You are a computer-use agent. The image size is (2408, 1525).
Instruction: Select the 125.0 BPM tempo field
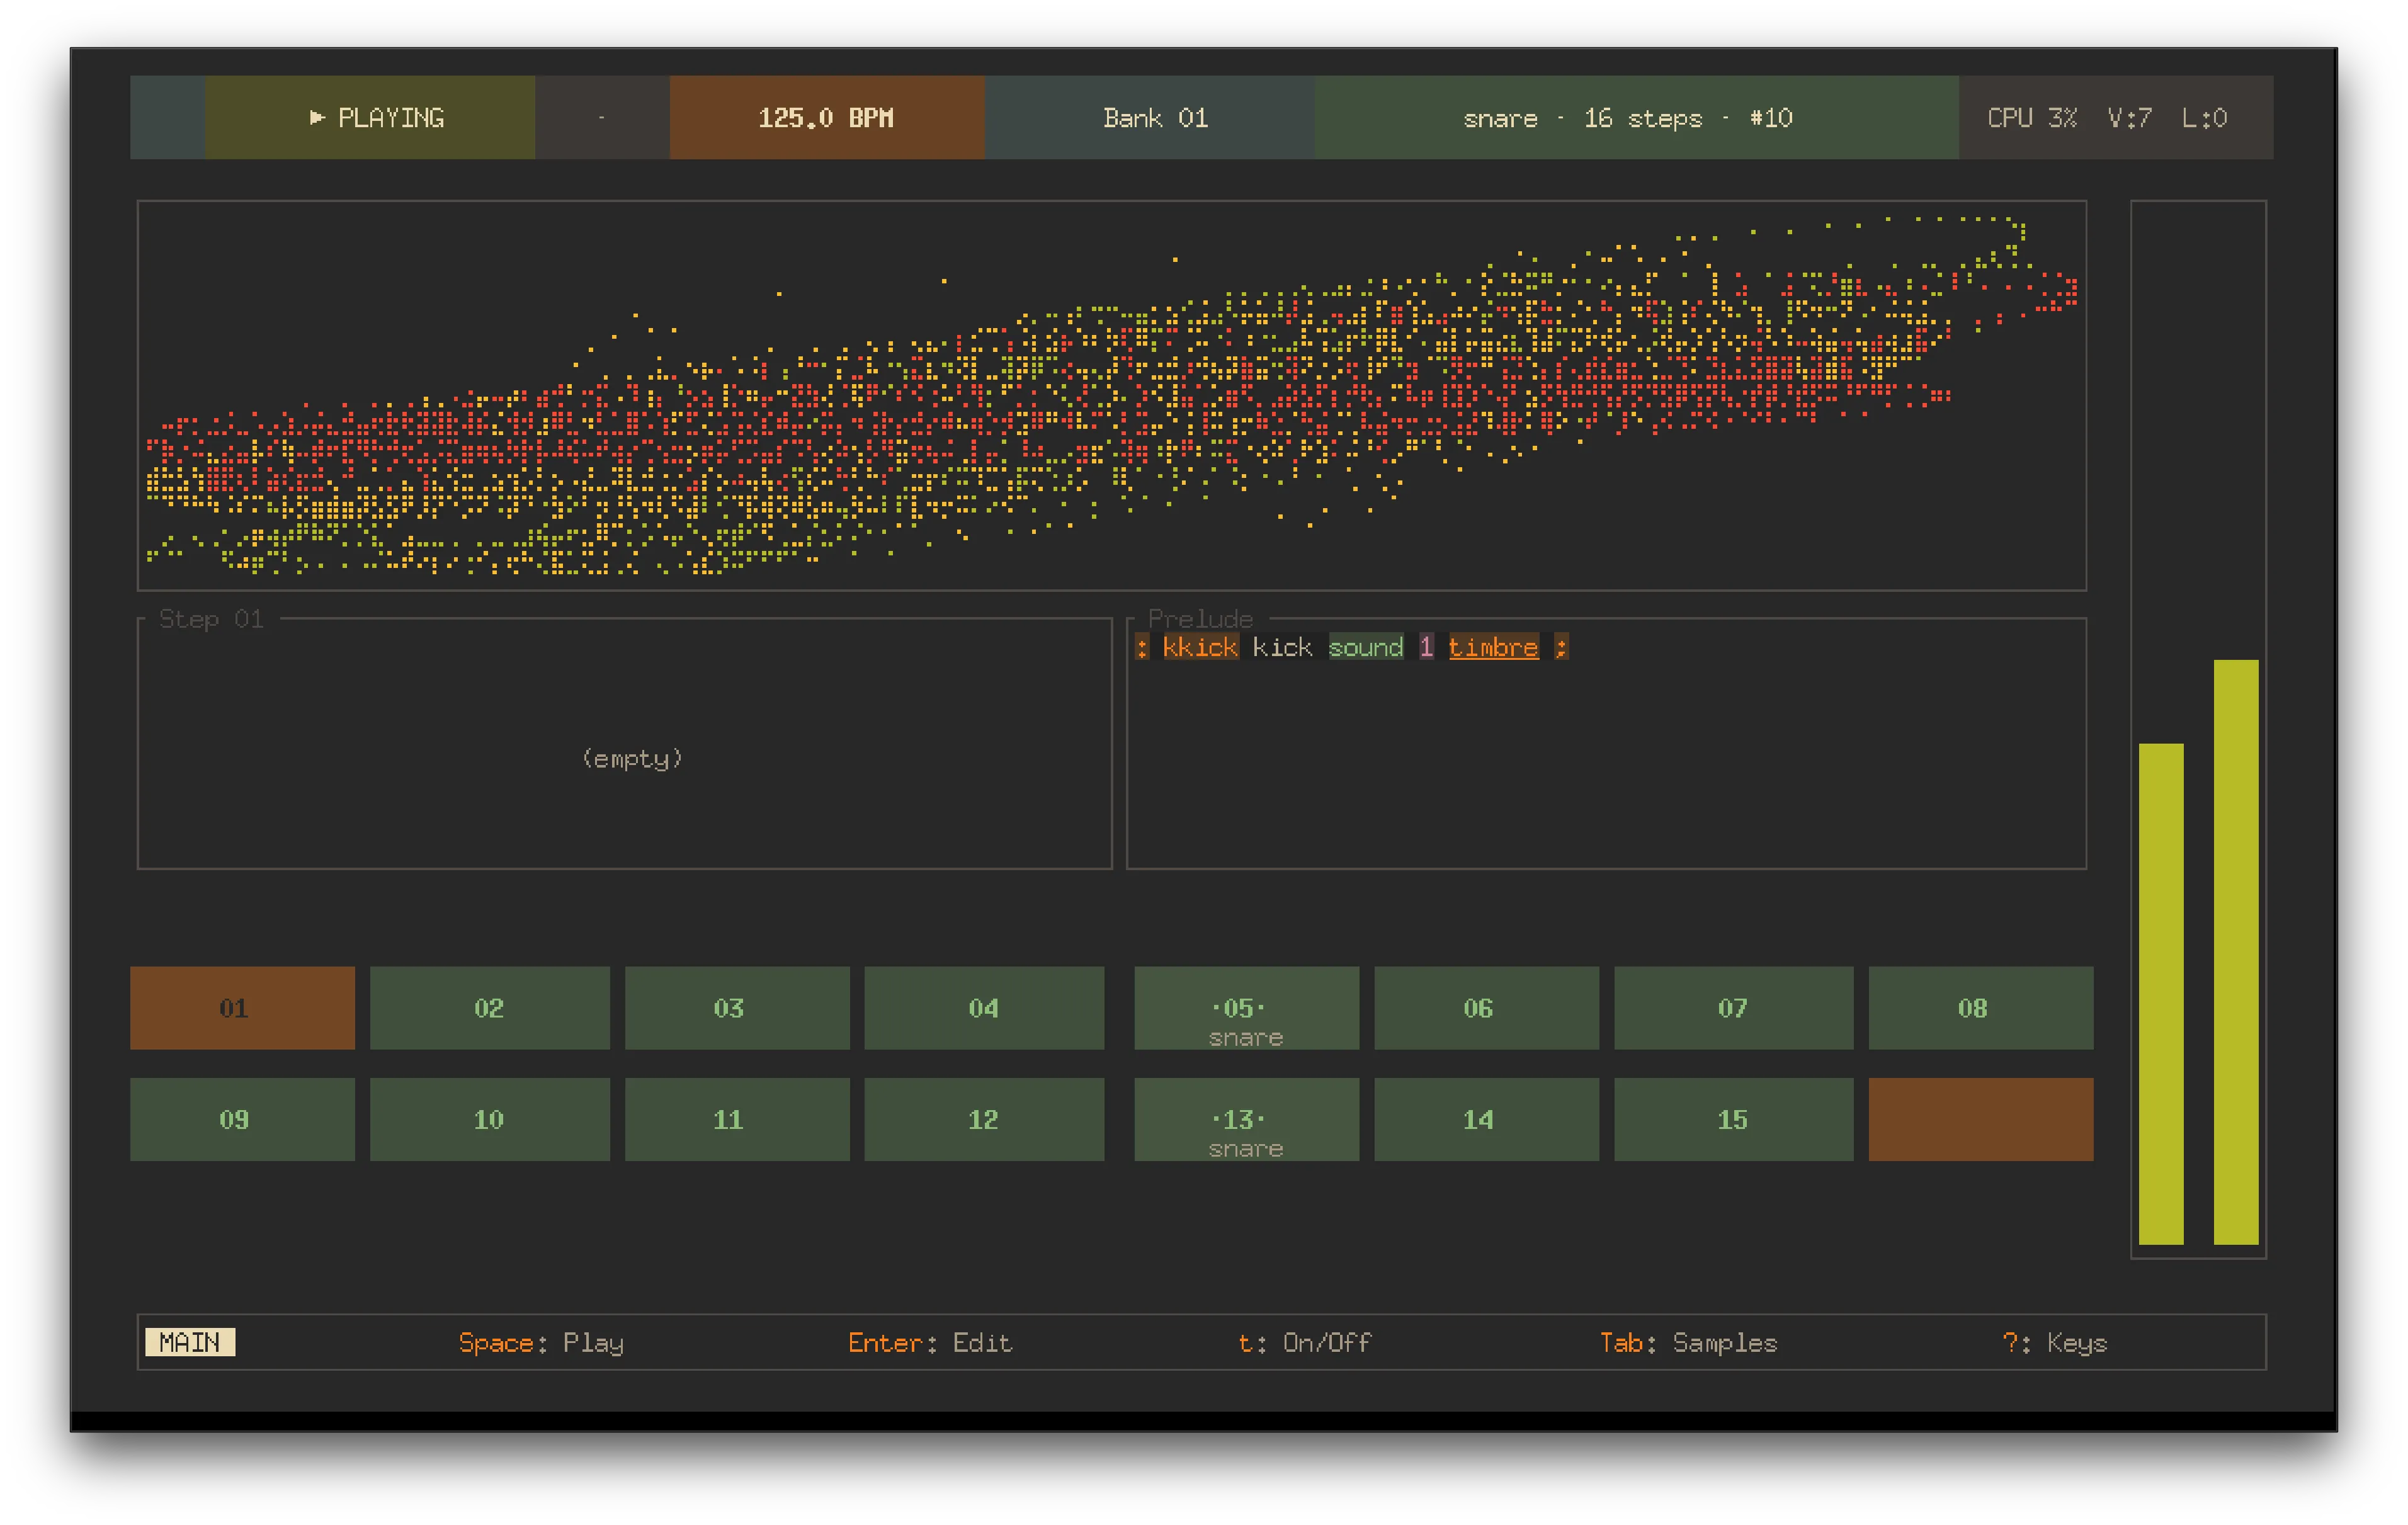point(826,118)
